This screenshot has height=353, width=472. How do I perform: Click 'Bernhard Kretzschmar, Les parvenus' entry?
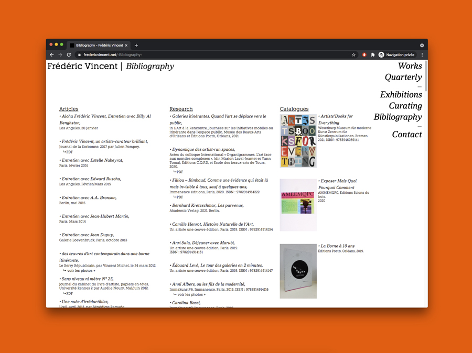point(207,205)
